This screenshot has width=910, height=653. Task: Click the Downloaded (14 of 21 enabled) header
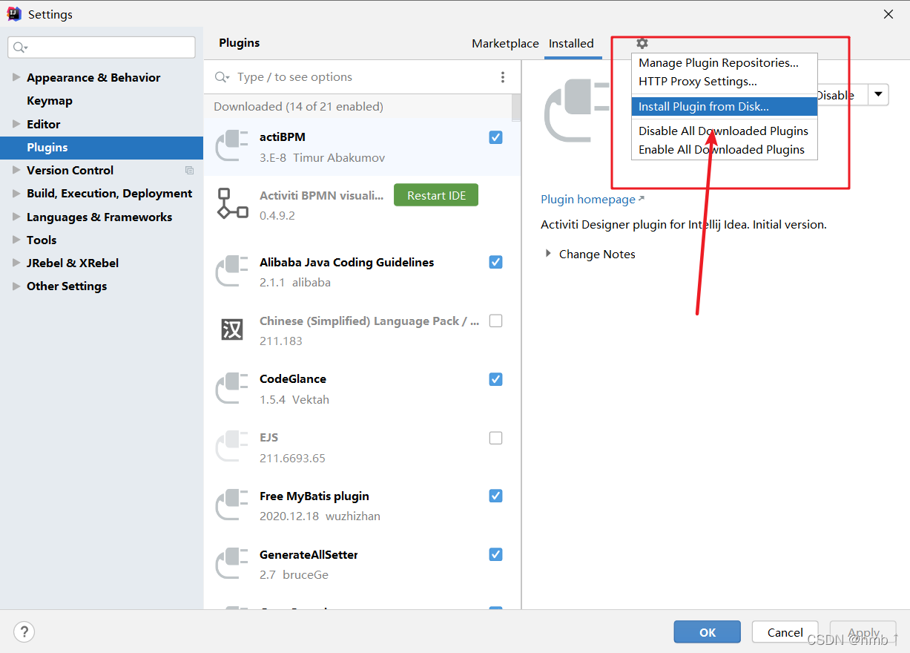click(x=298, y=106)
